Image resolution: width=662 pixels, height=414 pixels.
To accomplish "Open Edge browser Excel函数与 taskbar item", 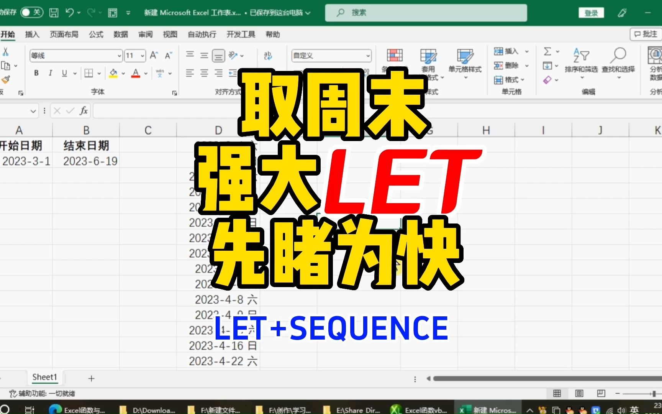I will (x=77, y=409).
